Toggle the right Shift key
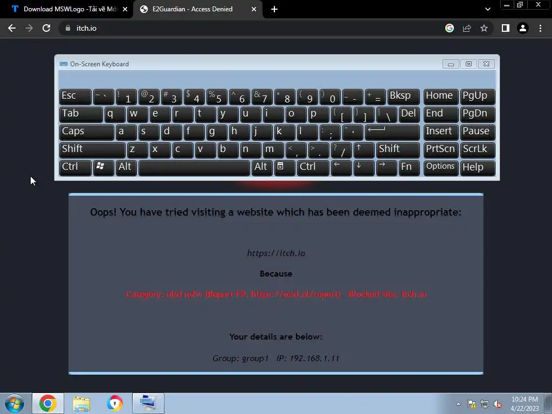This screenshot has height=414, width=552. pyautogui.click(x=398, y=150)
